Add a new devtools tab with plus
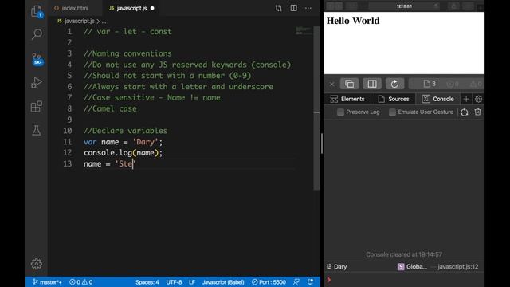Screen dimensions: 510x287 [466, 99]
